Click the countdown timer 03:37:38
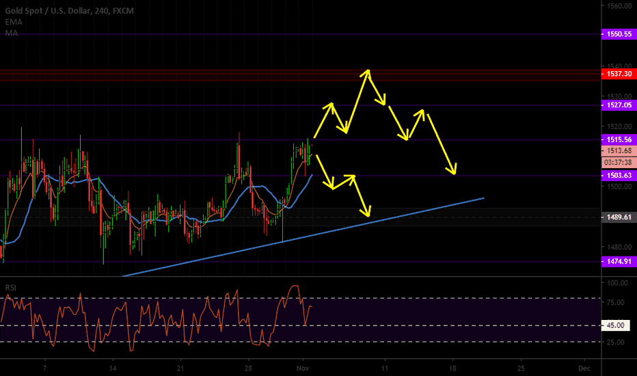This screenshot has height=376, width=637. tap(619, 162)
